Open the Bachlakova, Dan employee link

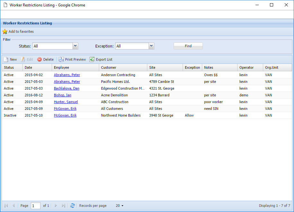(x=66, y=88)
